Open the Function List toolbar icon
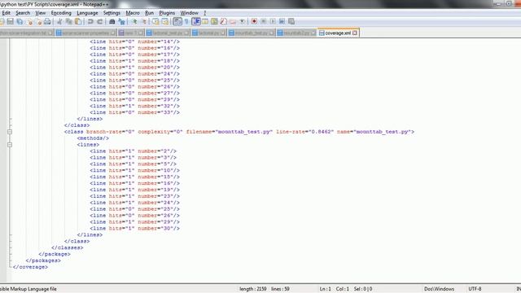 pos(224,22)
